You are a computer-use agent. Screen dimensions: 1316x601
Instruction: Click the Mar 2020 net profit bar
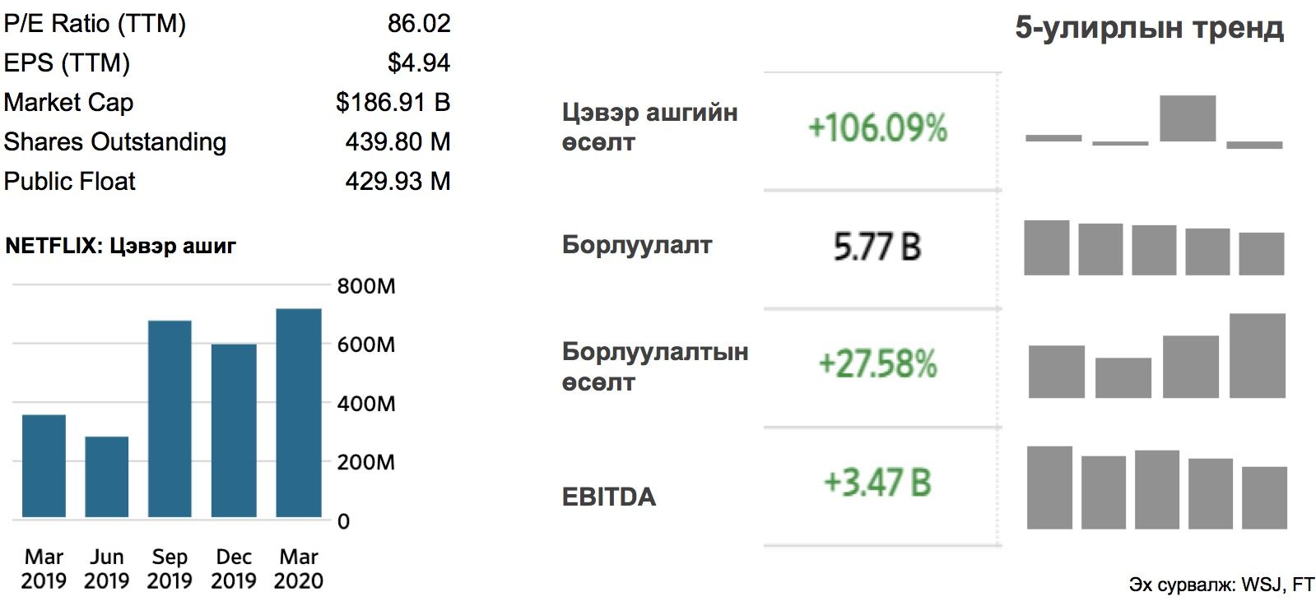(299, 413)
